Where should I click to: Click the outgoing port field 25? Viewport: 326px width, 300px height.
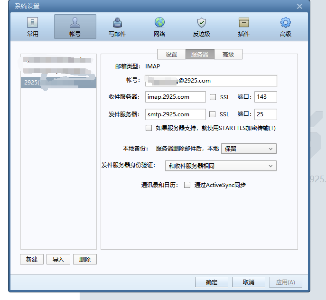(266, 114)
